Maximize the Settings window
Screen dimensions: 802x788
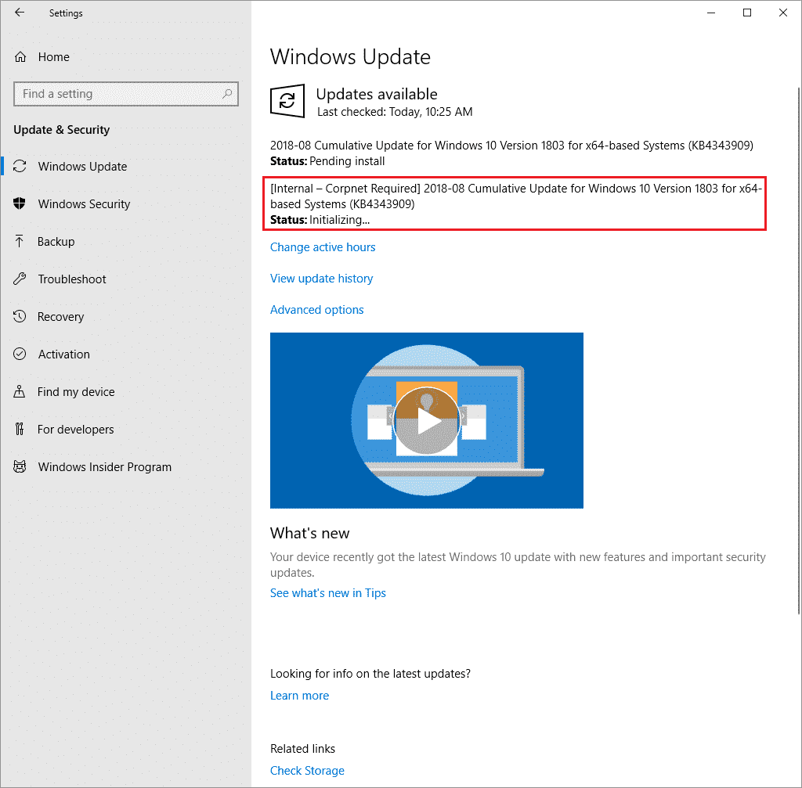(x=746, y=13)
